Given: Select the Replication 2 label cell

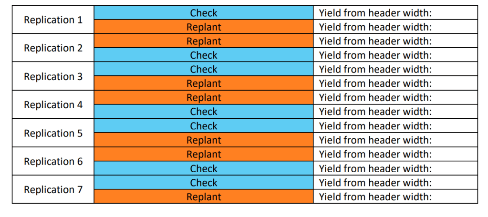Looking at the screenshot, I should click(53, 48).
